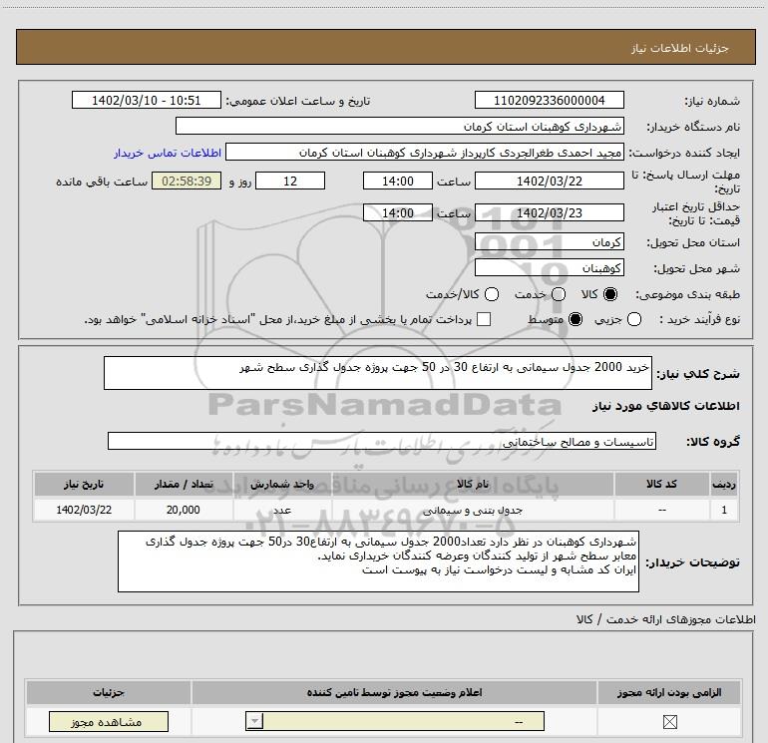This screenshot has width=768, height=743.
Task: Open the اطلاعات تماس خریدار link
Action: click(168, 153)
